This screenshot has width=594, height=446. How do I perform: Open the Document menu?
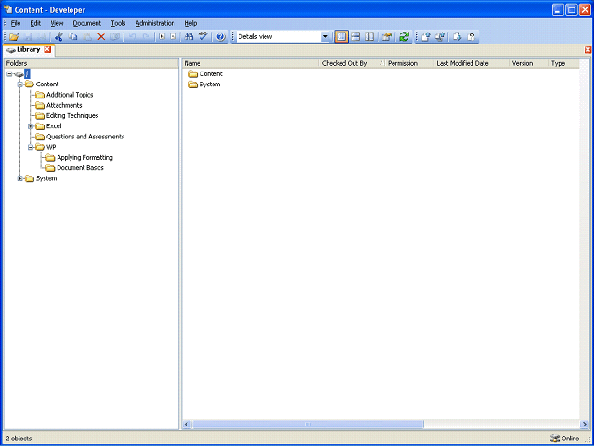(x=87, y=23)
